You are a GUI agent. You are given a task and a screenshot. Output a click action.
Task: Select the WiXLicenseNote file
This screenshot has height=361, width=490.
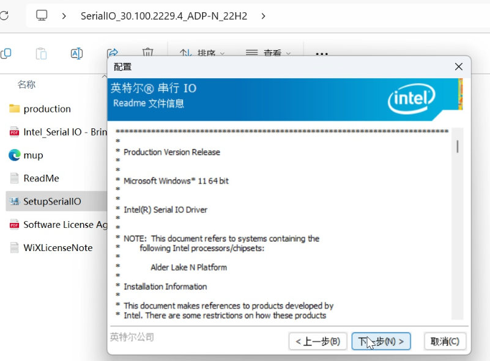tap(58, 247)
